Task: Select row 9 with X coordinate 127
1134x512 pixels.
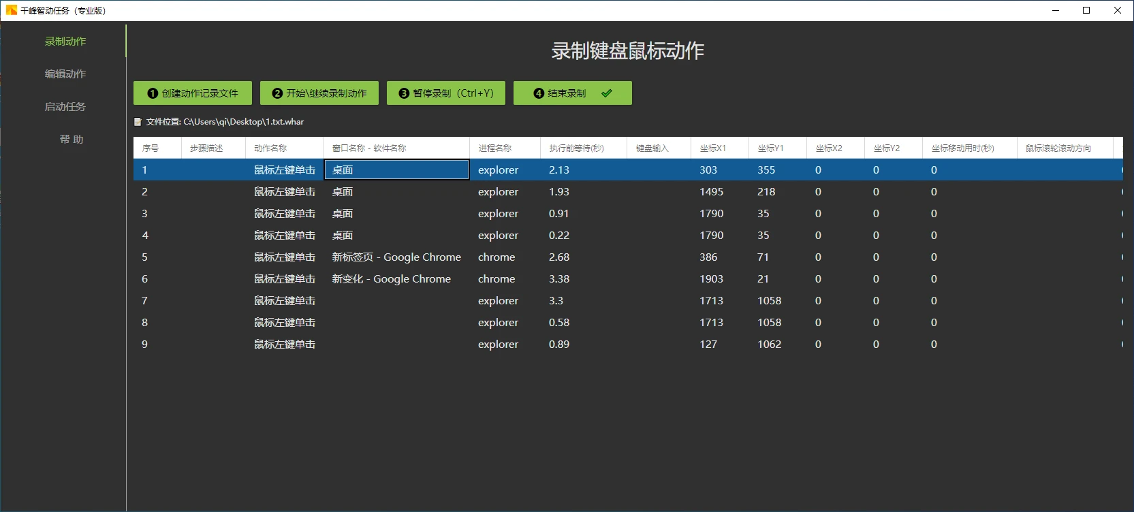Action: [x=708, y=345]
